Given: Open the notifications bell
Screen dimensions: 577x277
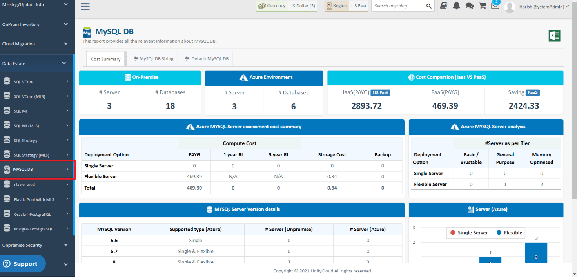Looking at the screenshot, I should pyautogui.click(x=456, y=6).
